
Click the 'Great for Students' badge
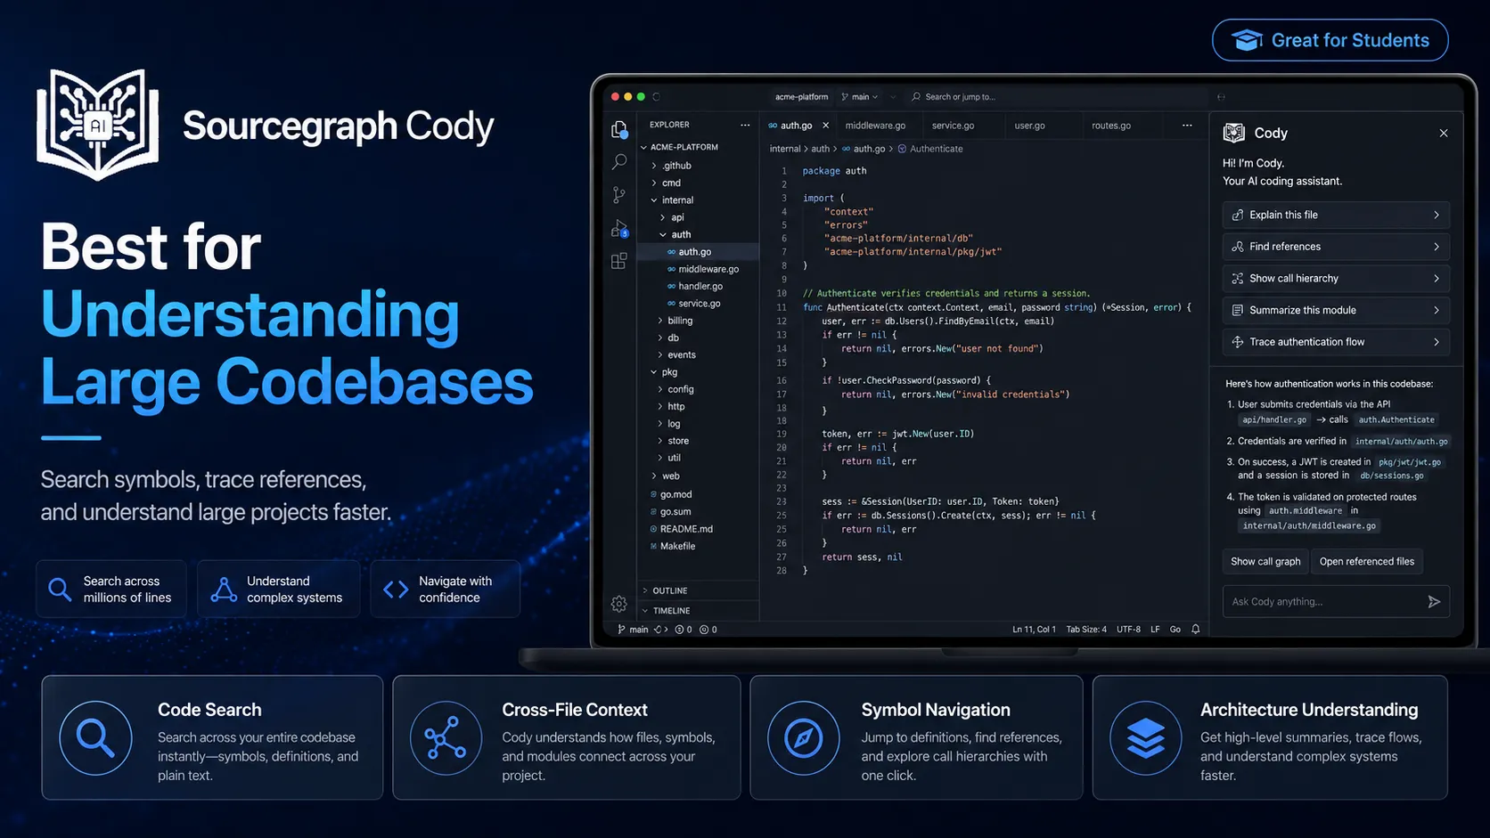[x=1330, y=40]
